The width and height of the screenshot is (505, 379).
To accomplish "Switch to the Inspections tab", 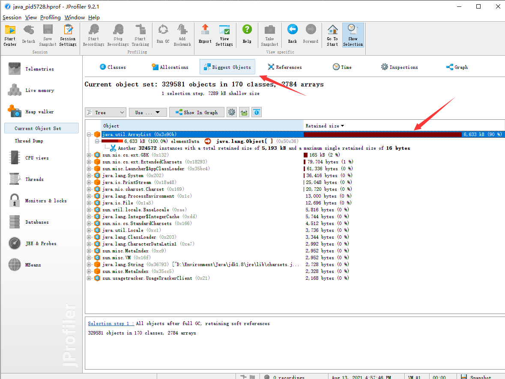I will coord(399,67).
